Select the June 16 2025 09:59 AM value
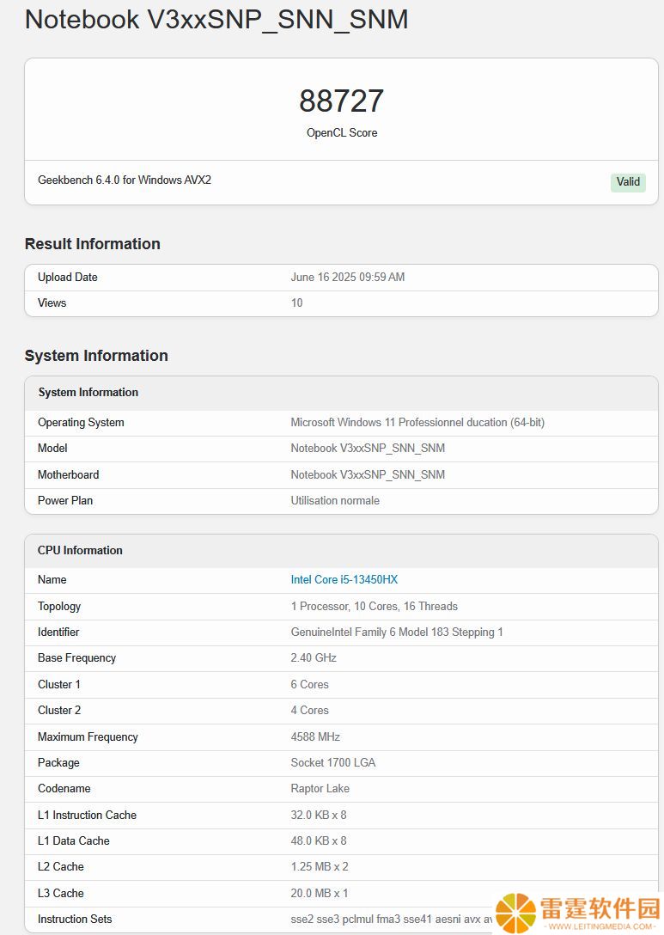 [348, 278]
